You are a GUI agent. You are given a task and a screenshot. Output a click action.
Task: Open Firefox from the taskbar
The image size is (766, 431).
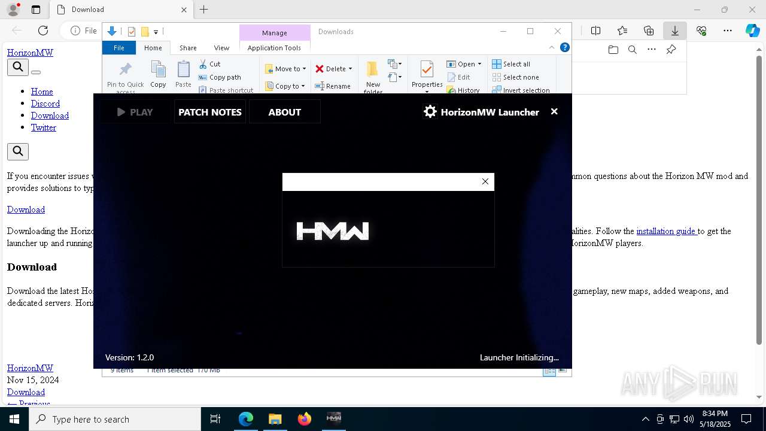click(x=305, y=419)
